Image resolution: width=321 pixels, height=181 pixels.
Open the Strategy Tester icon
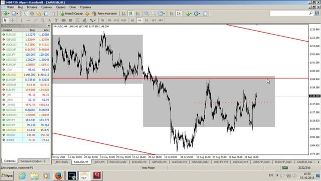click(x=53, y=14)
